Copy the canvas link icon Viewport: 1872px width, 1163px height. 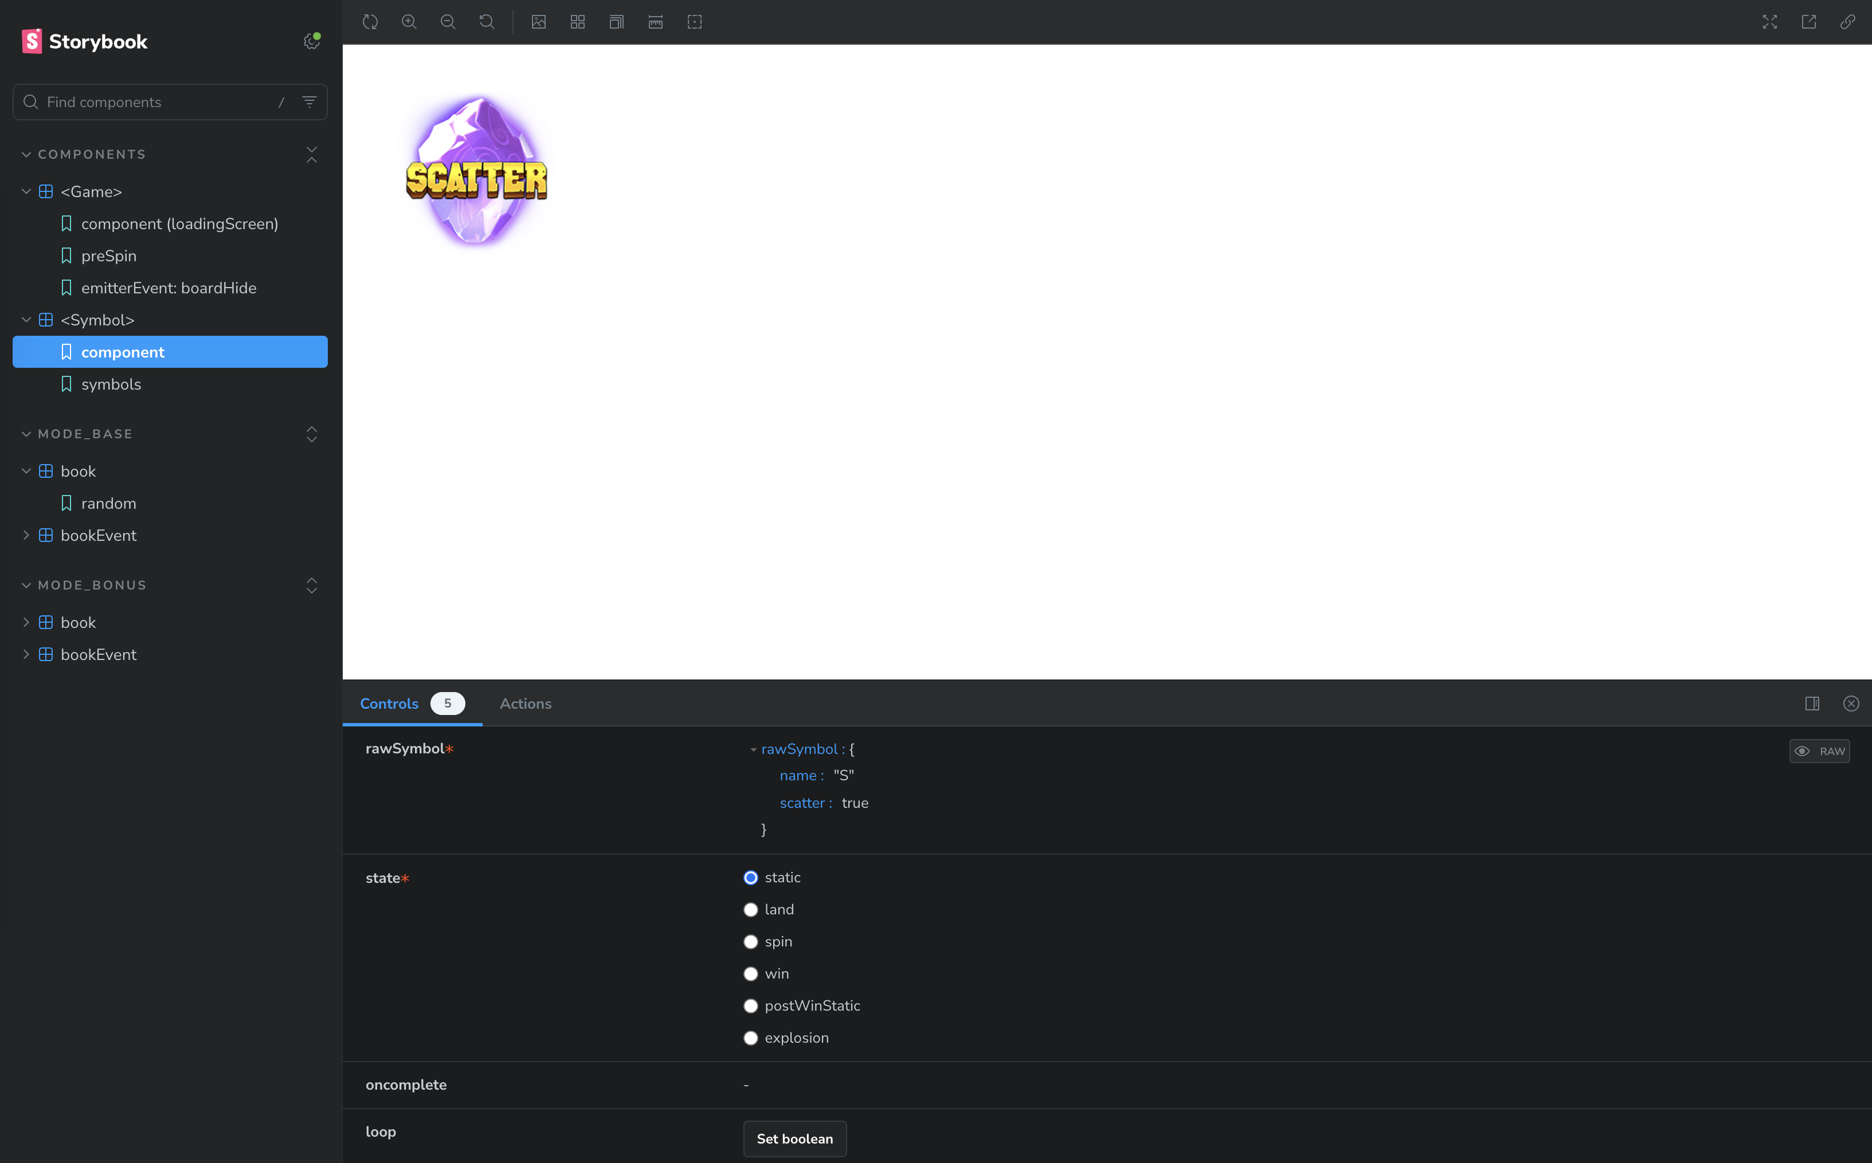point(1847,22)
